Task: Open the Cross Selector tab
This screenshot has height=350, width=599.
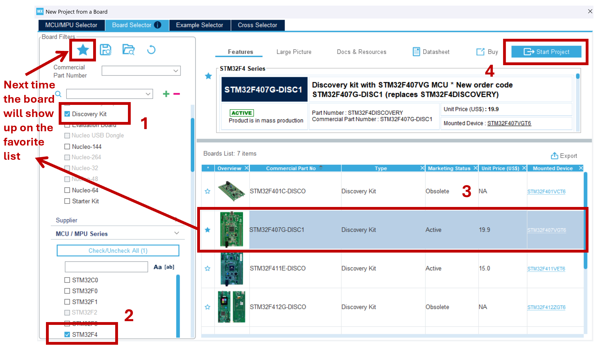Action: click(x=257, y=25)
